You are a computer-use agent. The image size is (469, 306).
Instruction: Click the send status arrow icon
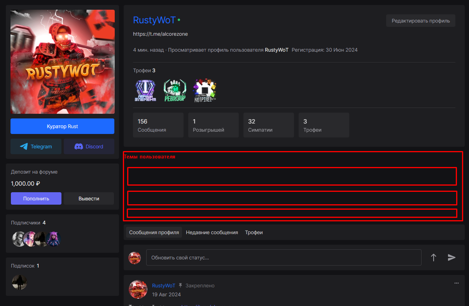click(451, 257)
